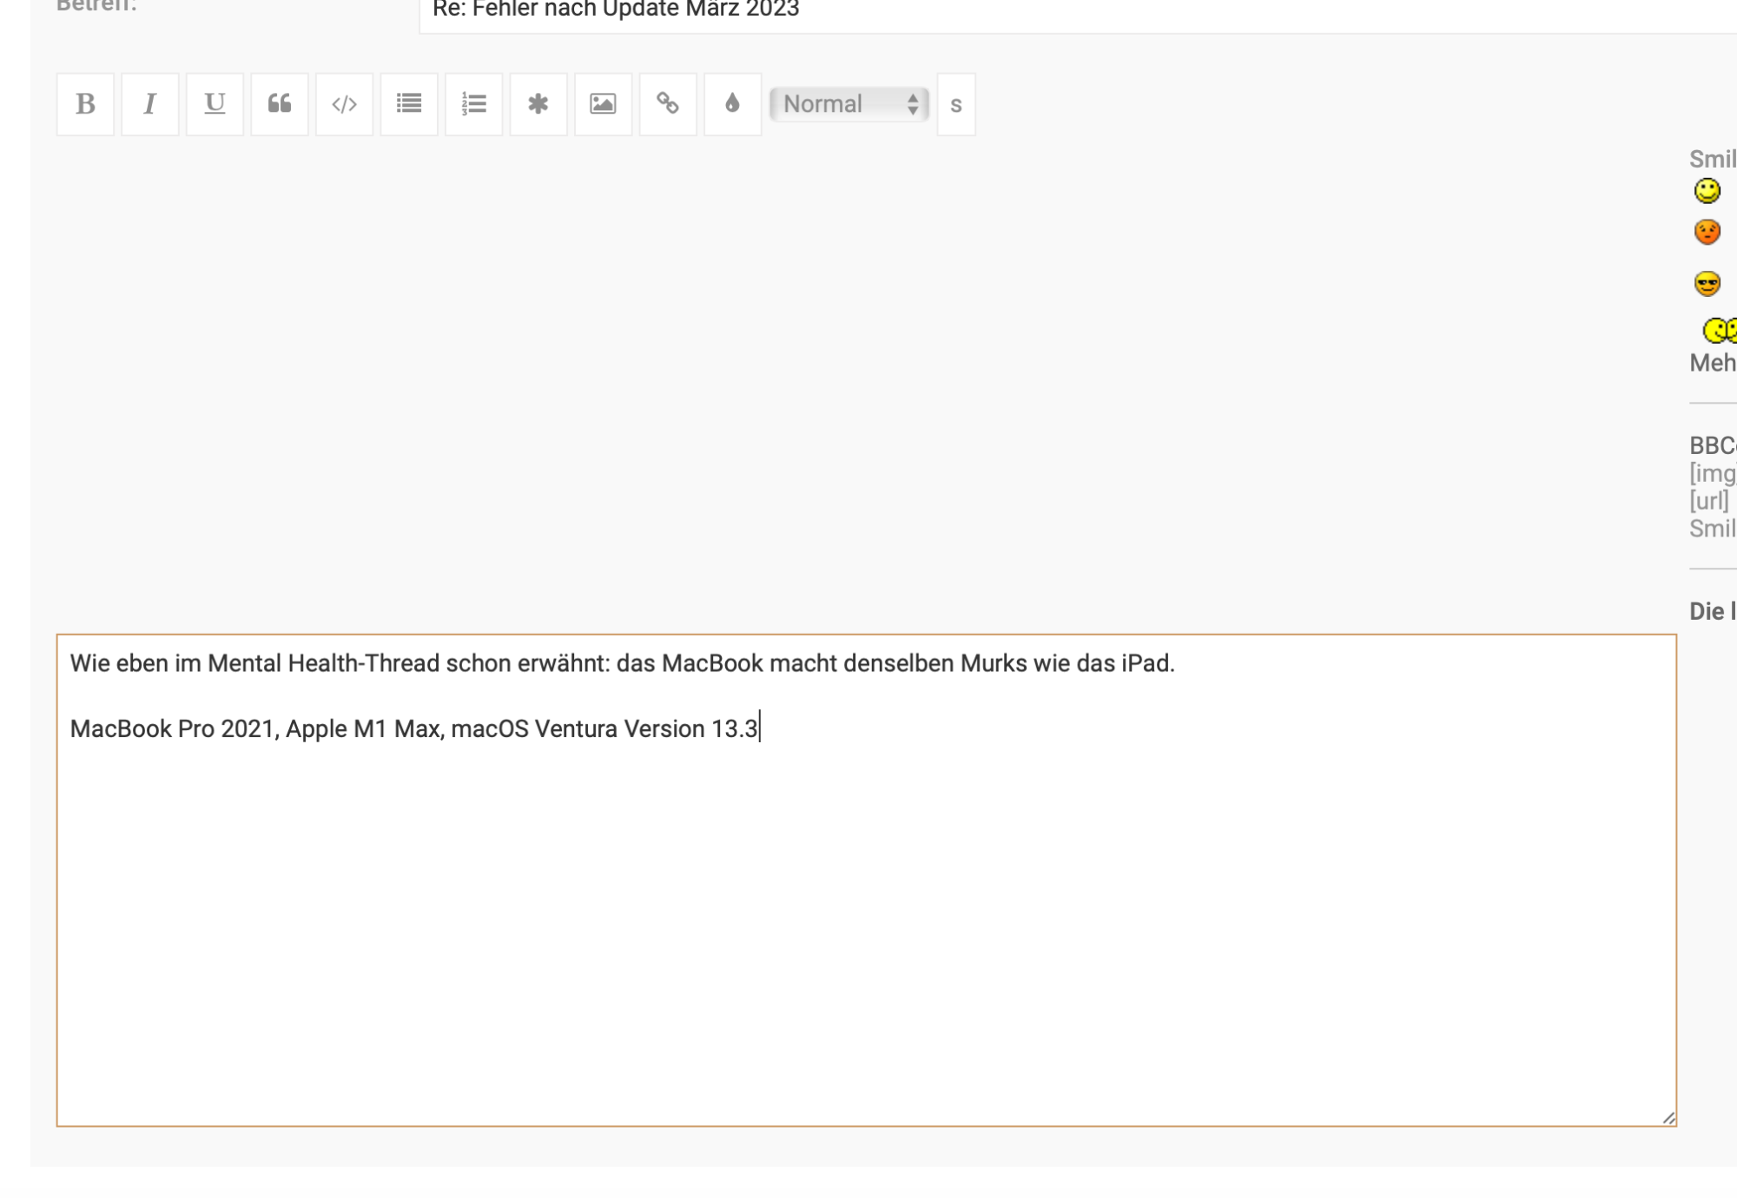Toggle bold formatting button

(x=85, y=104)
